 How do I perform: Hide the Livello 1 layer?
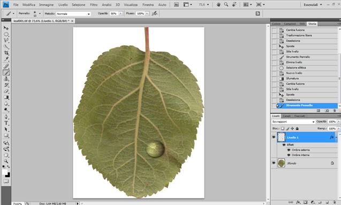tap(274, 137)
